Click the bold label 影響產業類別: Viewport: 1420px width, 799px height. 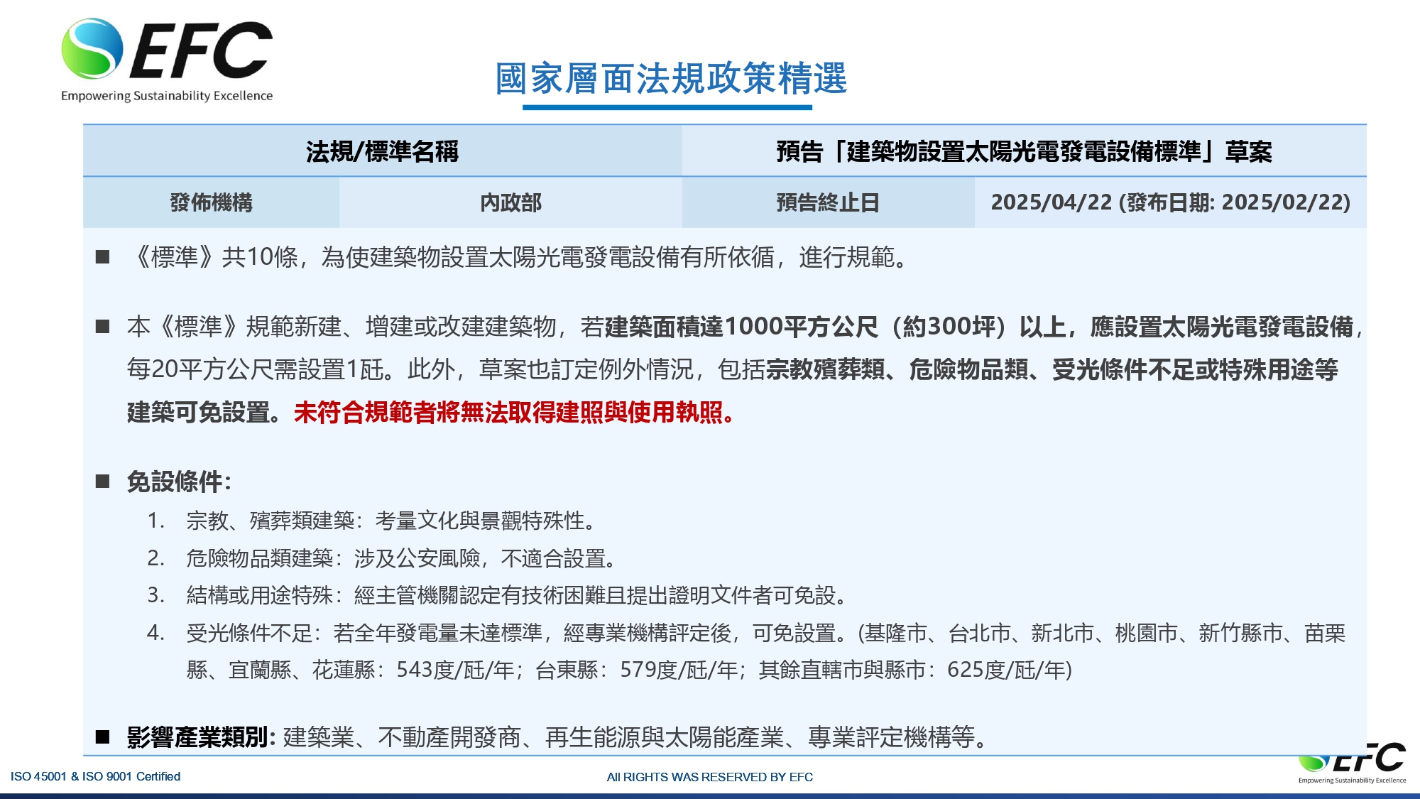[201, 737]
